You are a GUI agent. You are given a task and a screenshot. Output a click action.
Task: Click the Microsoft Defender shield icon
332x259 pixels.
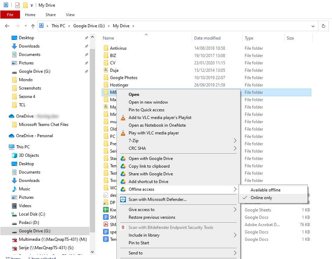(x=123, y=199)
